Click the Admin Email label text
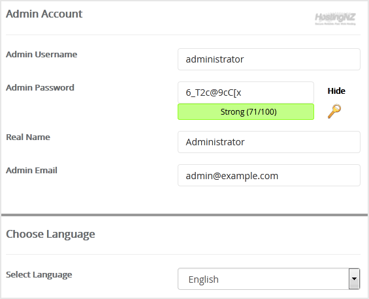The image size is (369, 299). [x=31, y=171]
